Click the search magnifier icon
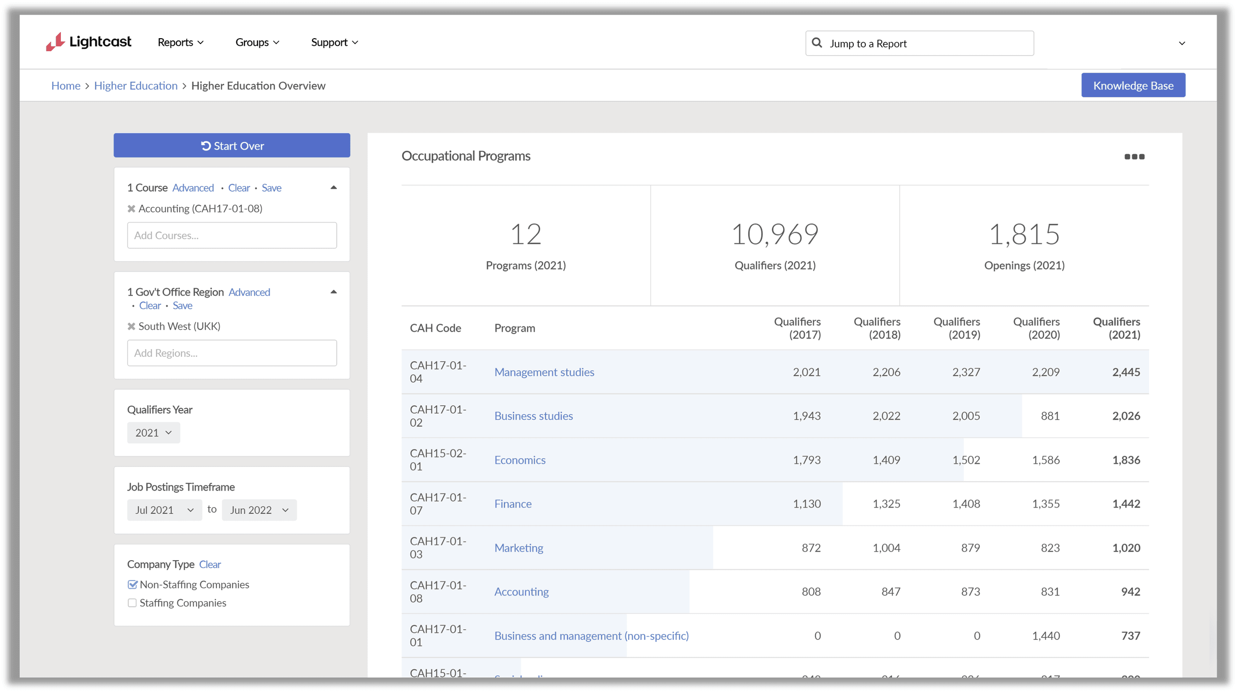This screenshot has height=694, width=1237. [817, 43]
